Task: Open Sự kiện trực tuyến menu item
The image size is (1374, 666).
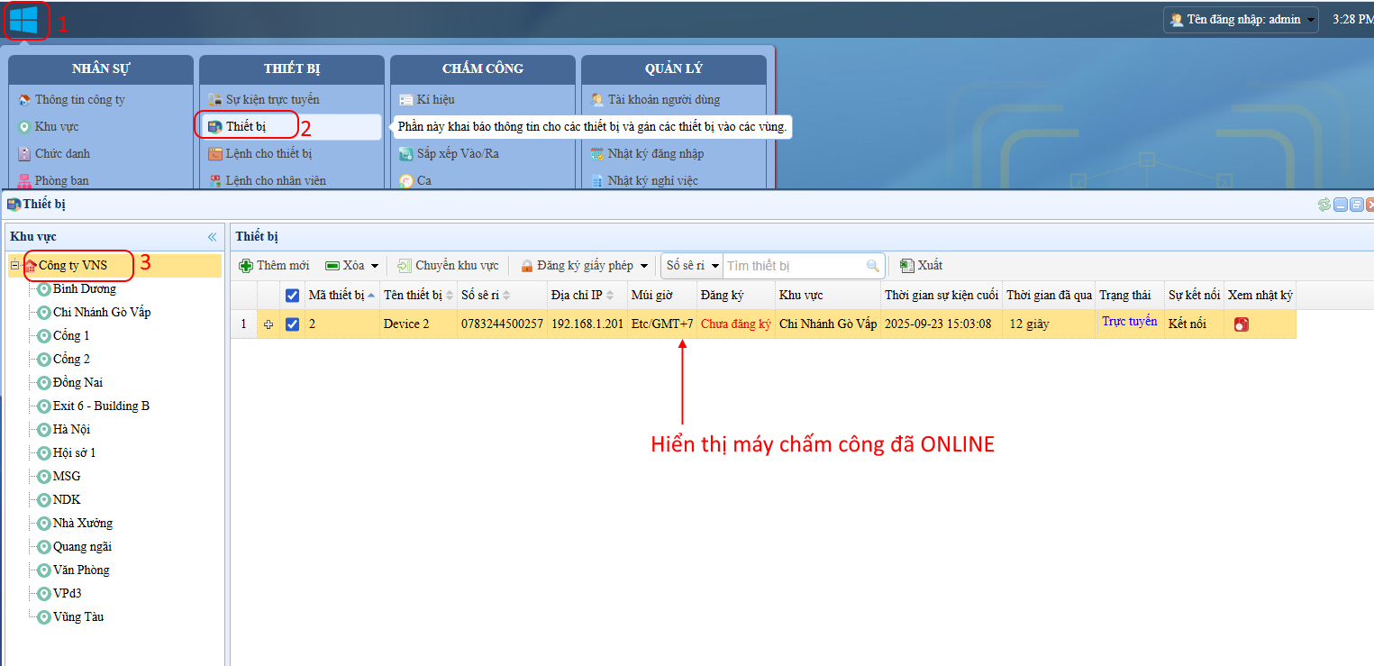Action: [x=272, y=99]
